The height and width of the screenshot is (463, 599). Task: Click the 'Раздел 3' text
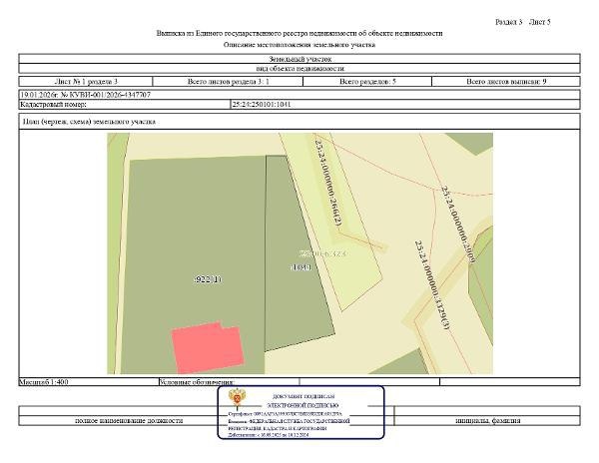click(508, 22)
